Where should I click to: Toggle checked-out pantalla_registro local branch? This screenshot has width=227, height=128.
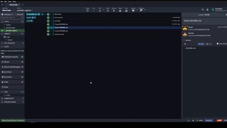[x=2, y=31]
